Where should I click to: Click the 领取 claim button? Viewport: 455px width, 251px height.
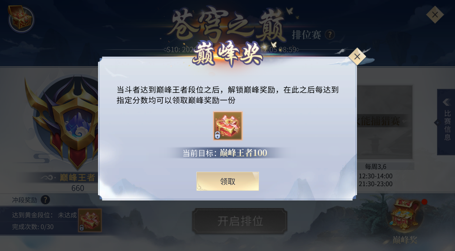[x=228, y=181]
